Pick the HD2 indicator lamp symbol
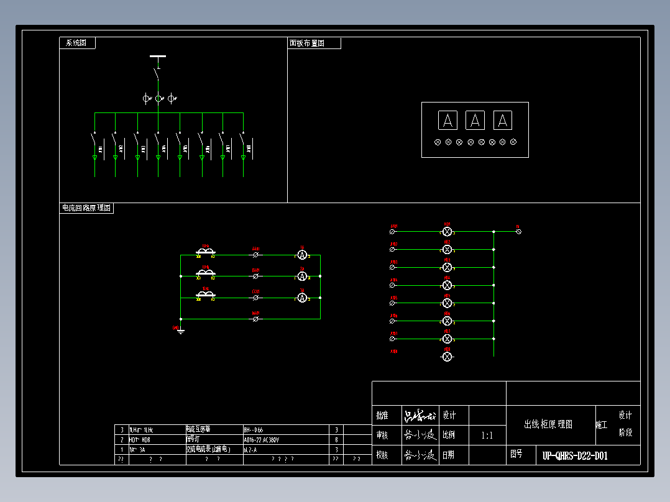Viewport: 670px width, 502px height. click(x=447, y=250)
